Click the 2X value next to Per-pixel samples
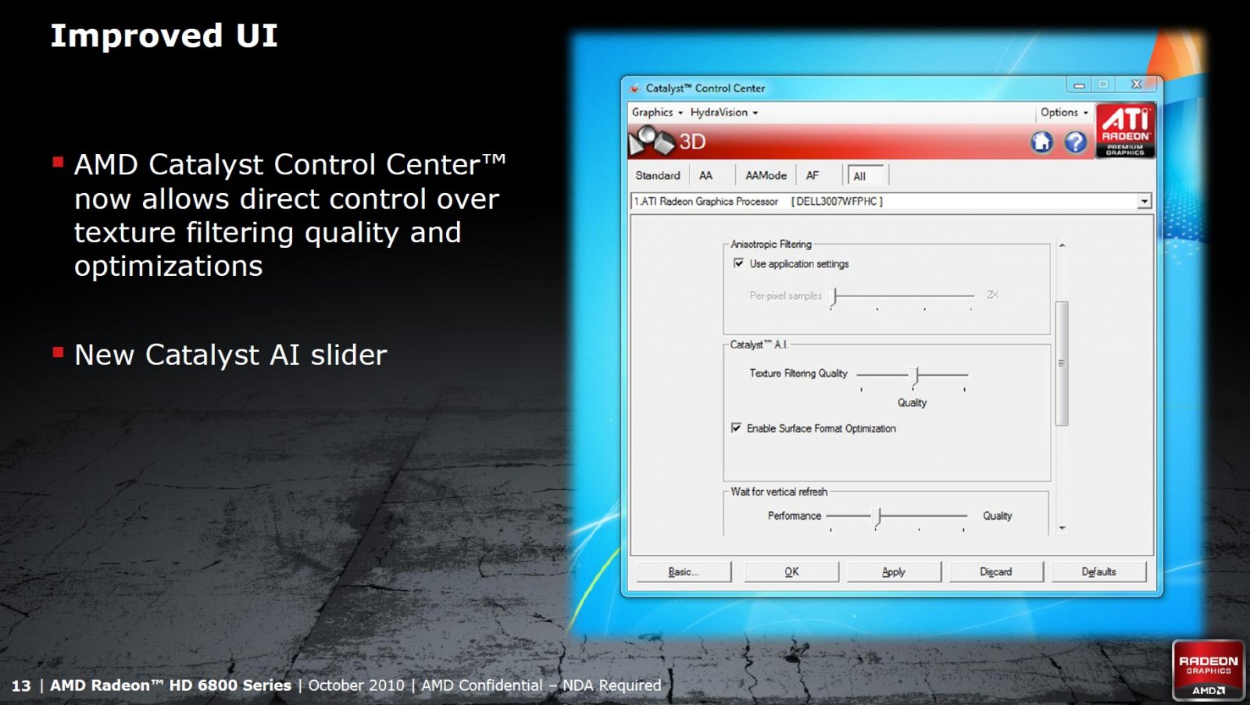Screen dimensions: 1250x705 [x=992, y=295]
